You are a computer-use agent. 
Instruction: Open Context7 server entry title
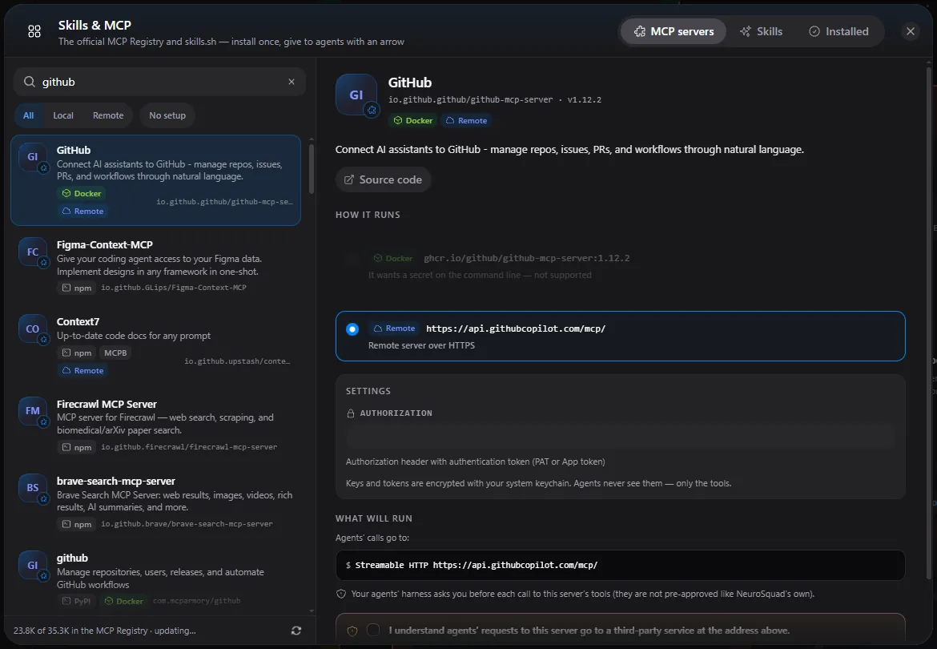[78, 321]
